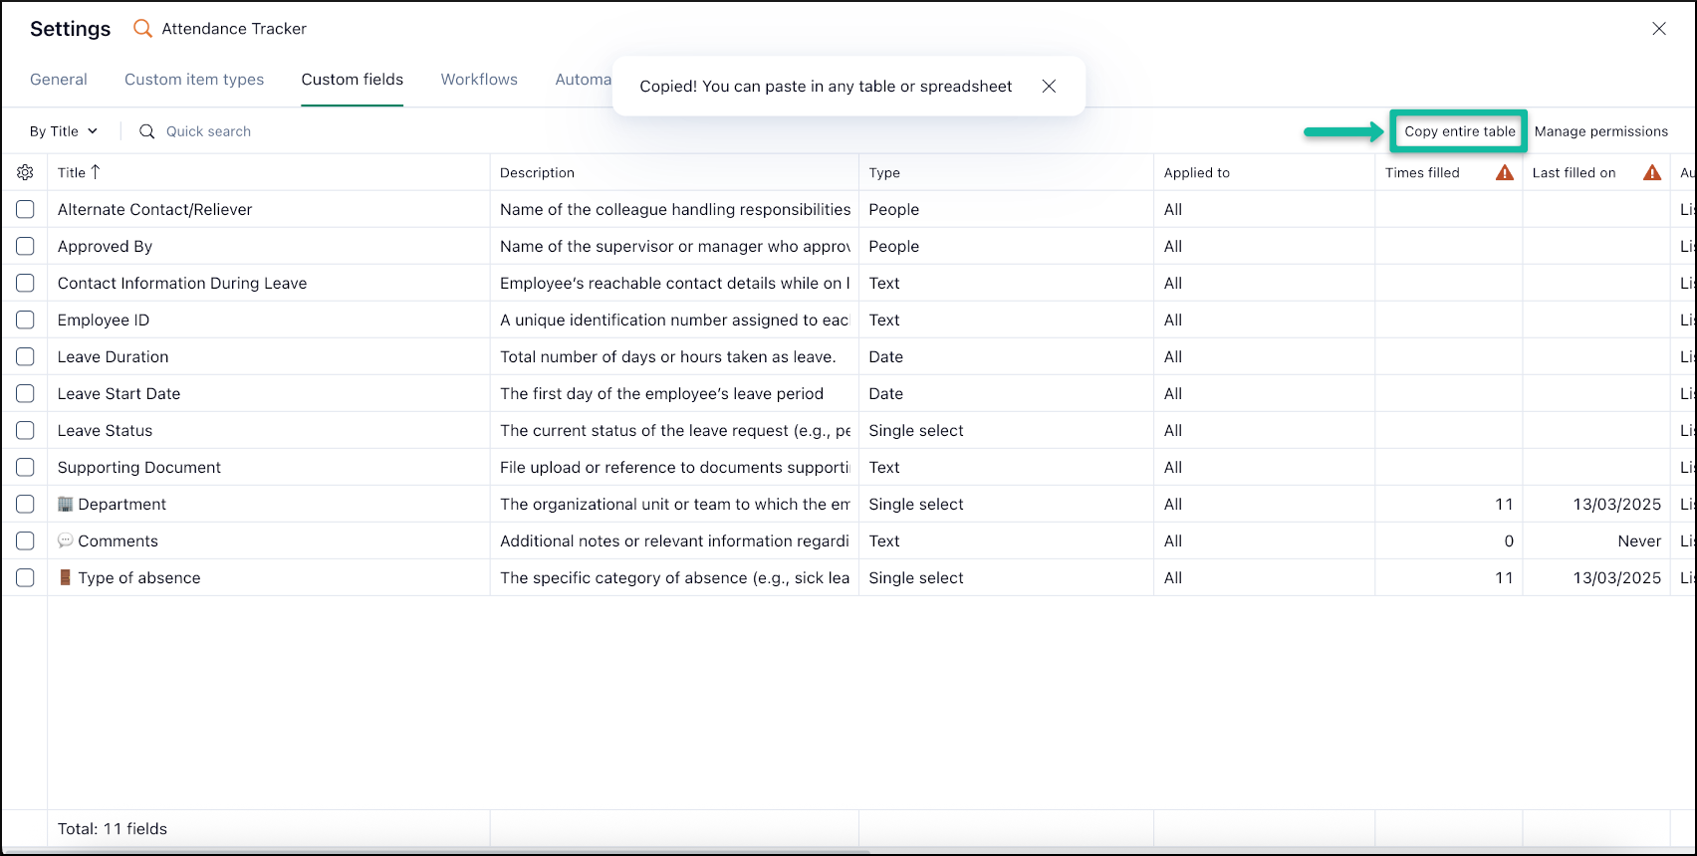This screenshot has width=1697, height=856.
Task: Click the Type column header
Action: (884, 173)
